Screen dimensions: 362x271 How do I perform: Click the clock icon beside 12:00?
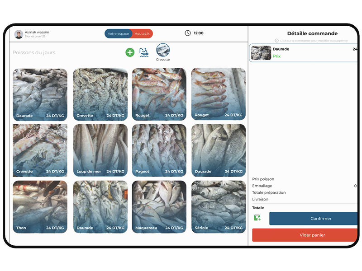point(188,33)
